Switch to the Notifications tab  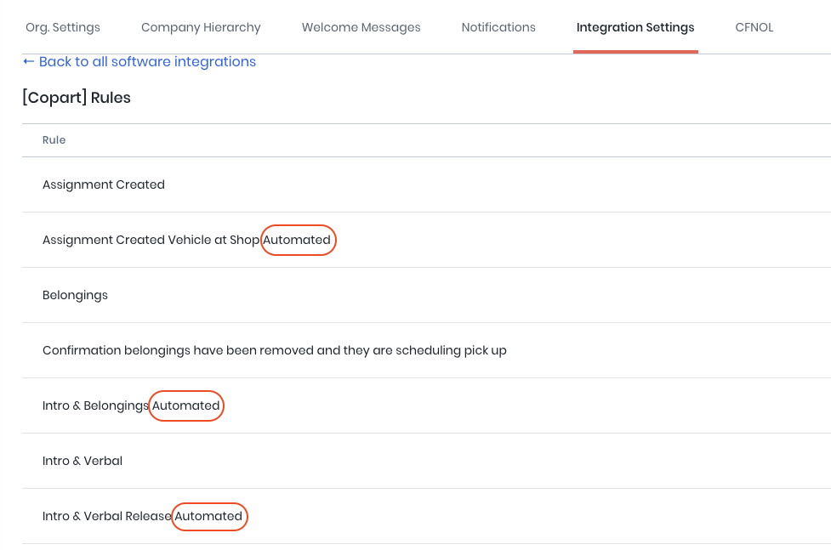coord(498,26)
